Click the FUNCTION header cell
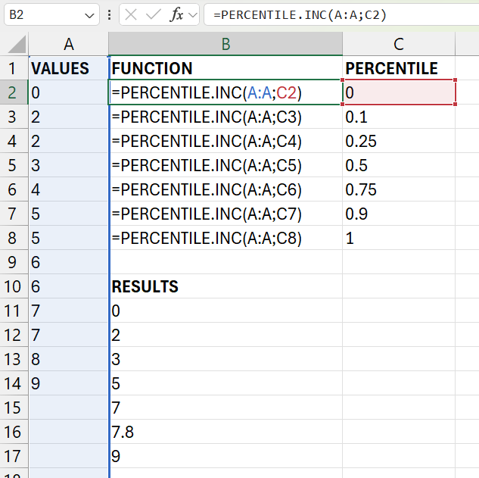This screenshot has width=479, height=478. [x=226, y=68]
